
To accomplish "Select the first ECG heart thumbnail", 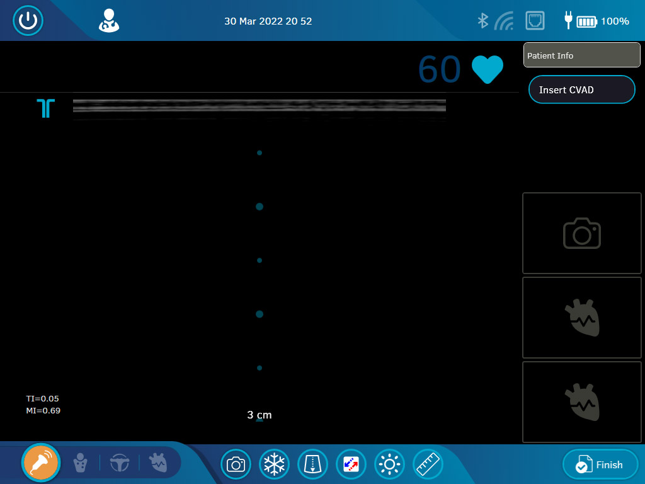I will [x=581, y=318].
